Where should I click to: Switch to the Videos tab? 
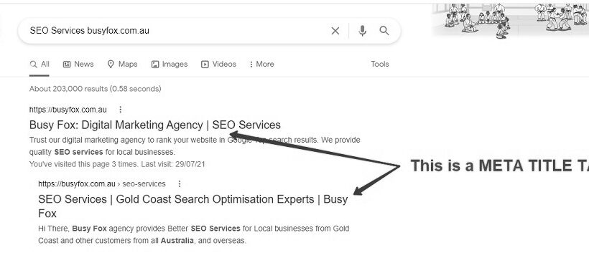coord(218,64)
